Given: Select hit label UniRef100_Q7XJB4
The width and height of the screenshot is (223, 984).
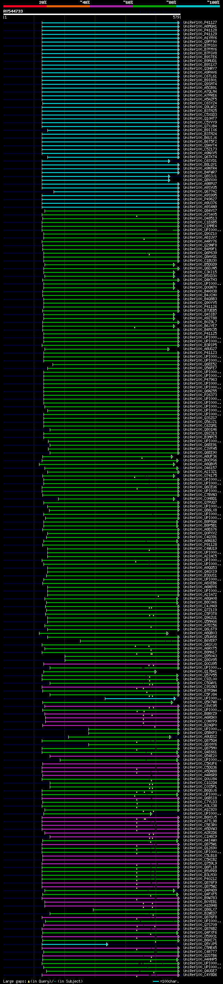Looking at the screenshot, I should tap(200, 126).
